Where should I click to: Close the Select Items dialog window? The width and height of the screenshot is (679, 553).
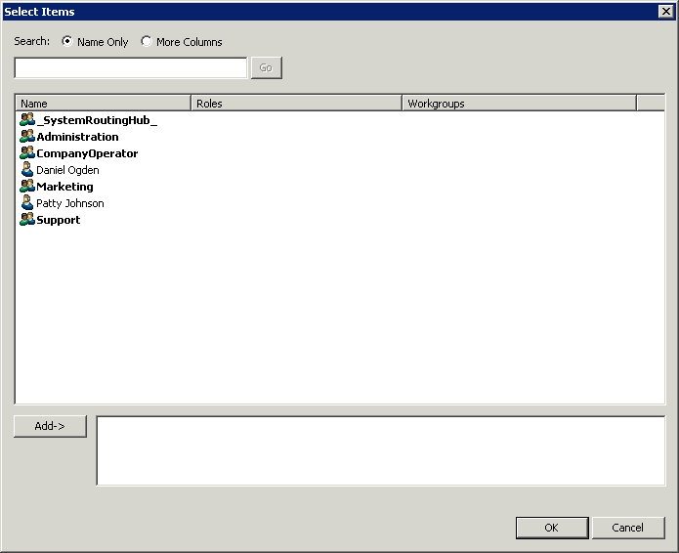(665, 11)
